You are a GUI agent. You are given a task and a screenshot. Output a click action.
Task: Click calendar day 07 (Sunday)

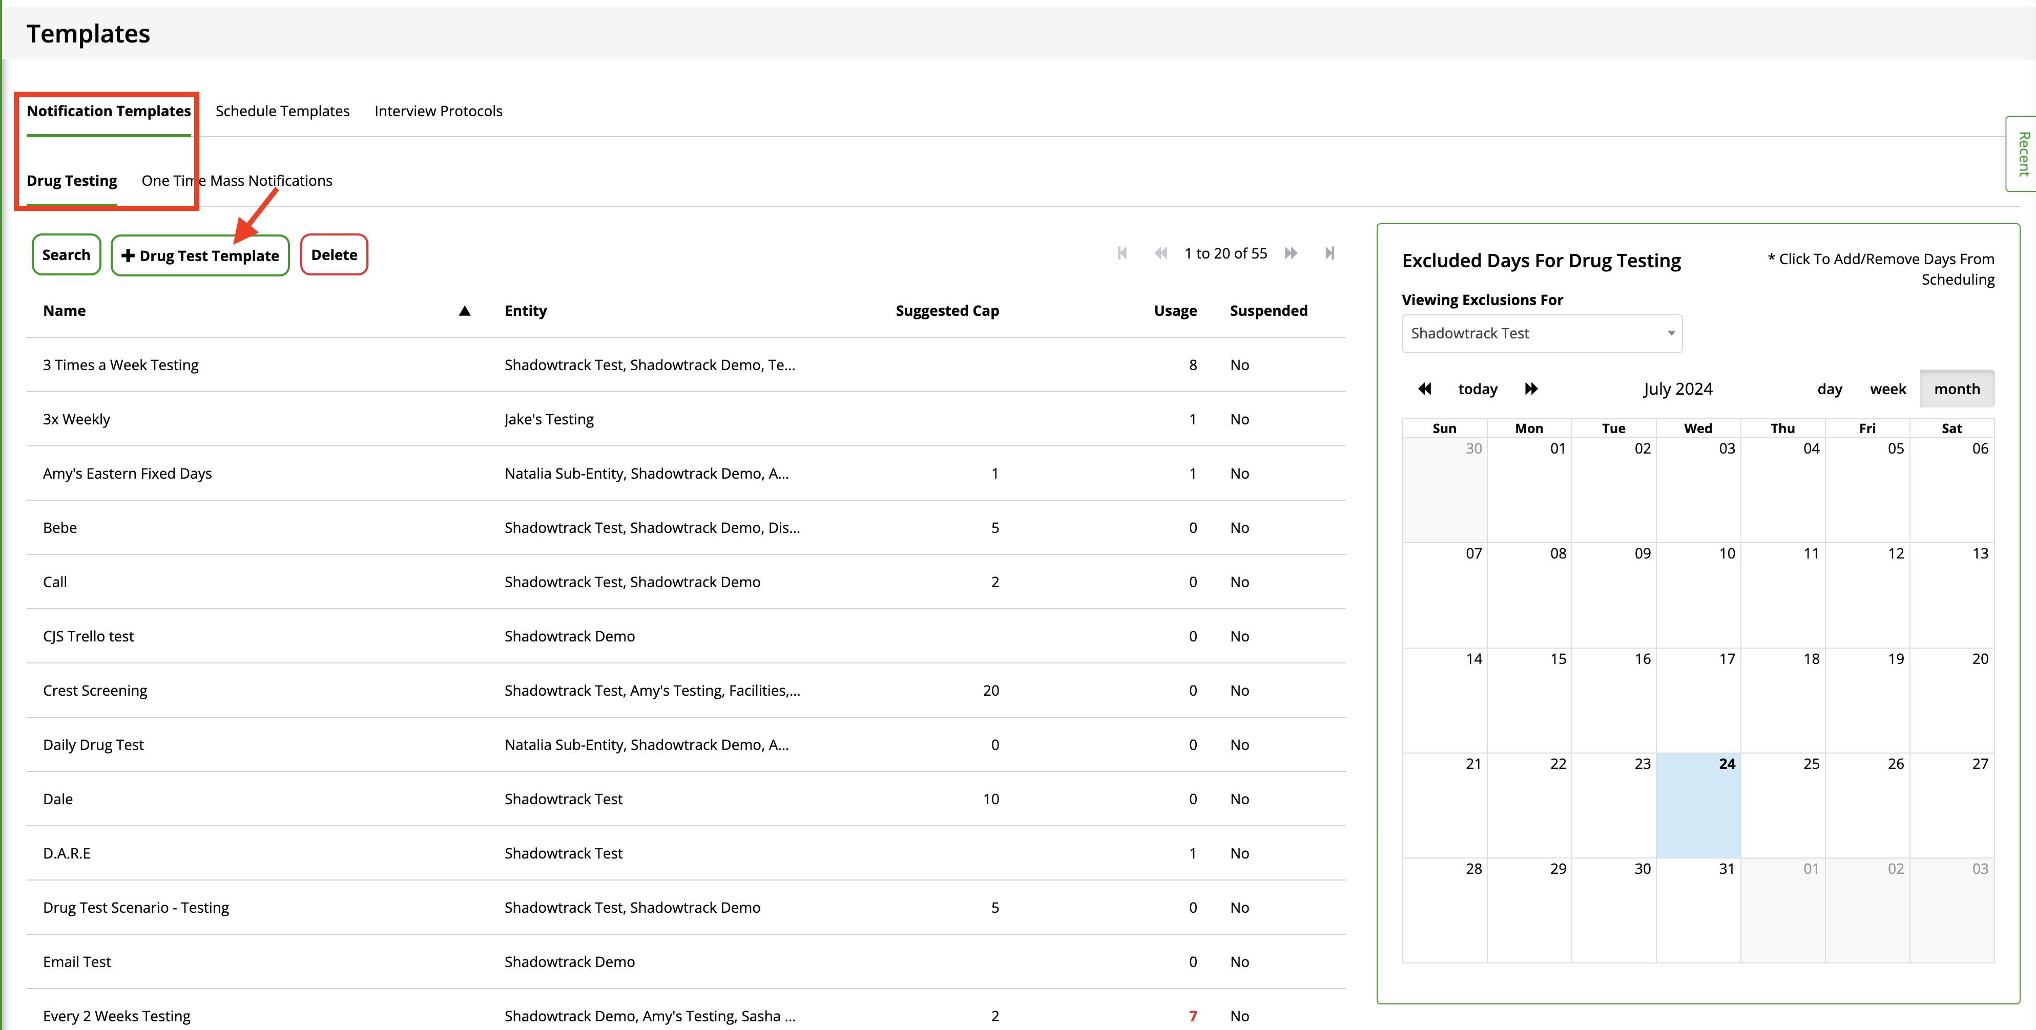click(x=1444, y=595)
